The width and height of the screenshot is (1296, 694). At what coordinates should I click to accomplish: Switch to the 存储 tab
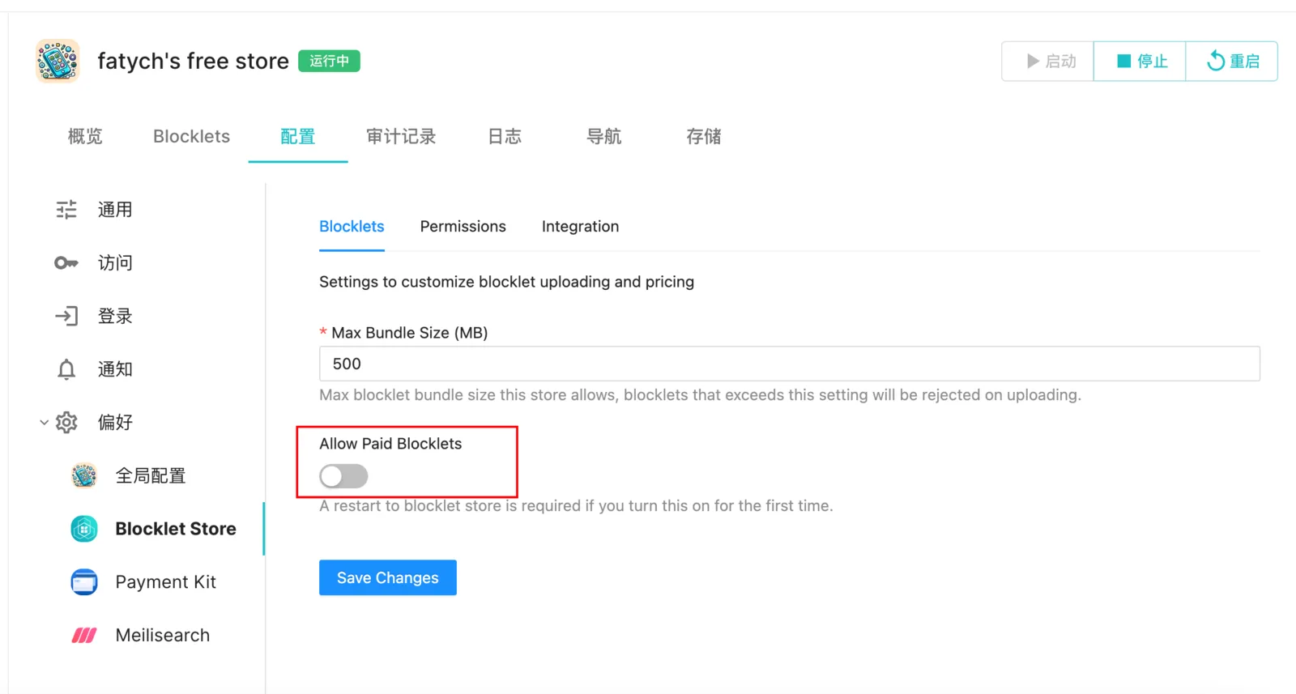click(704, 136)
